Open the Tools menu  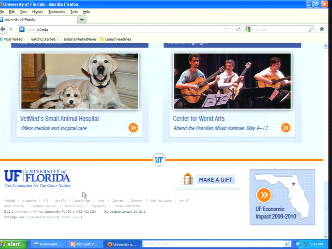pos(74,12)
